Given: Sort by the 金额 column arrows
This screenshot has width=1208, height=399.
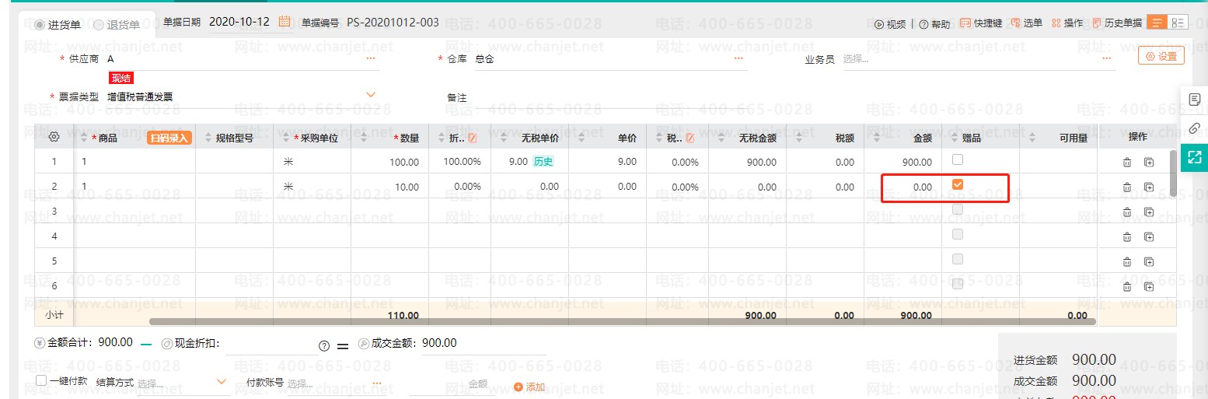Looking at the screenshot, I should (878, 138).
